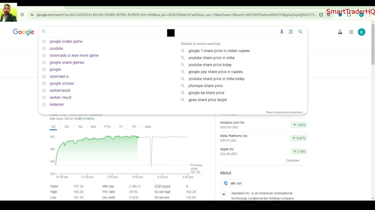
Task: Click Apple 2.16% change badge
Action: pos(299,152)
